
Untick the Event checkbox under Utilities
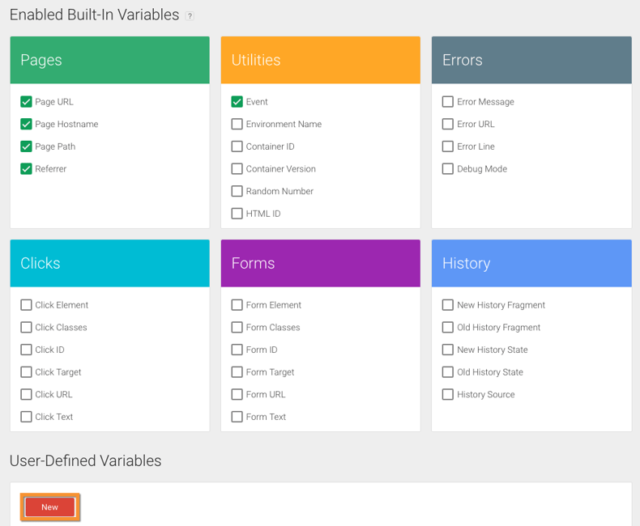pos(237,102)
